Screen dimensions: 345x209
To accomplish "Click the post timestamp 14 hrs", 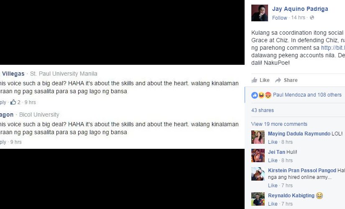I will [x=298, y=18].
